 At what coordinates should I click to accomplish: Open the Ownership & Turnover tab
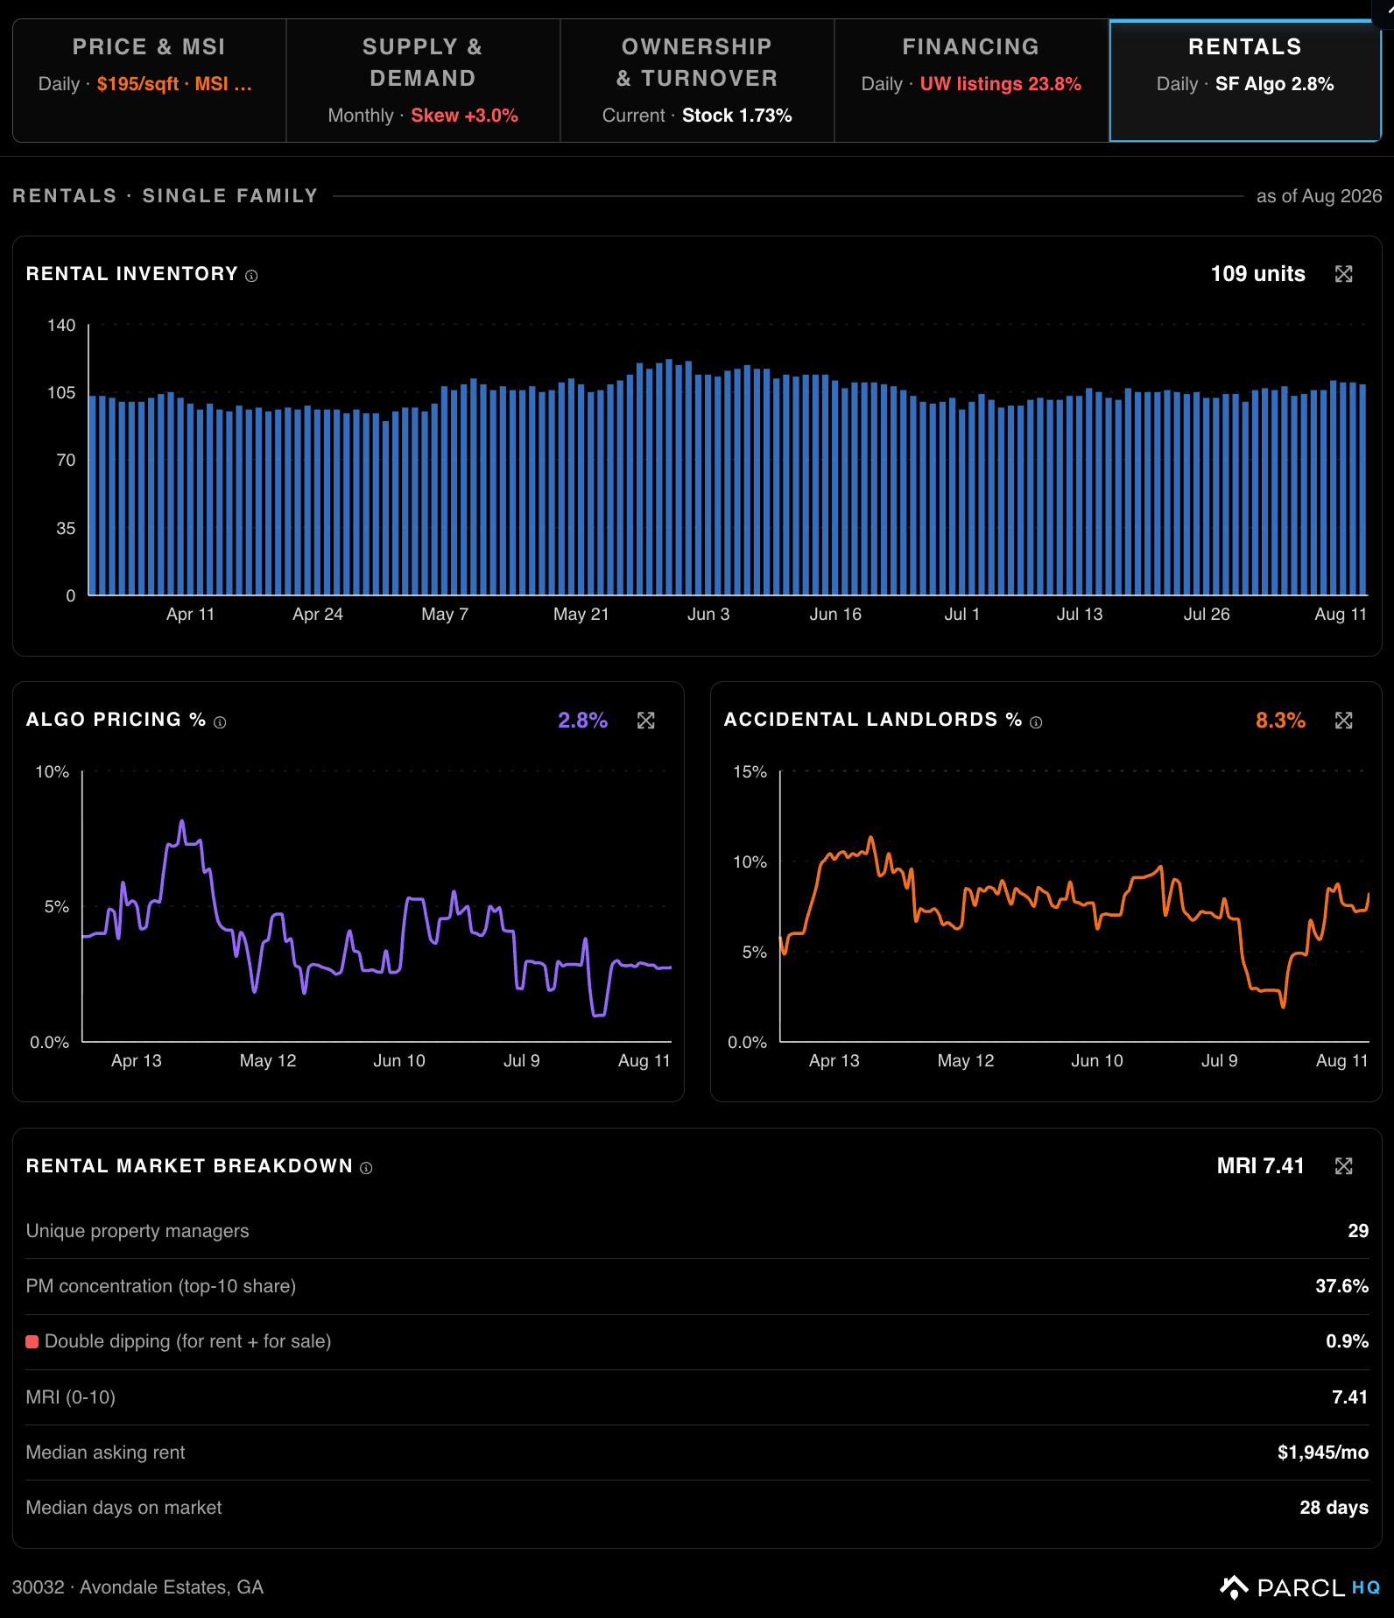coord(697,81)
